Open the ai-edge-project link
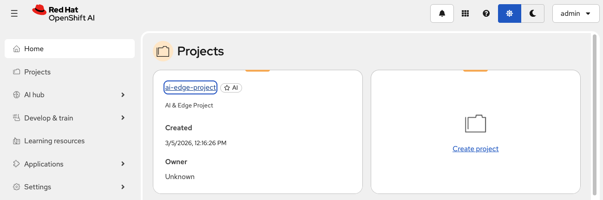Screen dimensions: 603x200 [x=190, y=87]
